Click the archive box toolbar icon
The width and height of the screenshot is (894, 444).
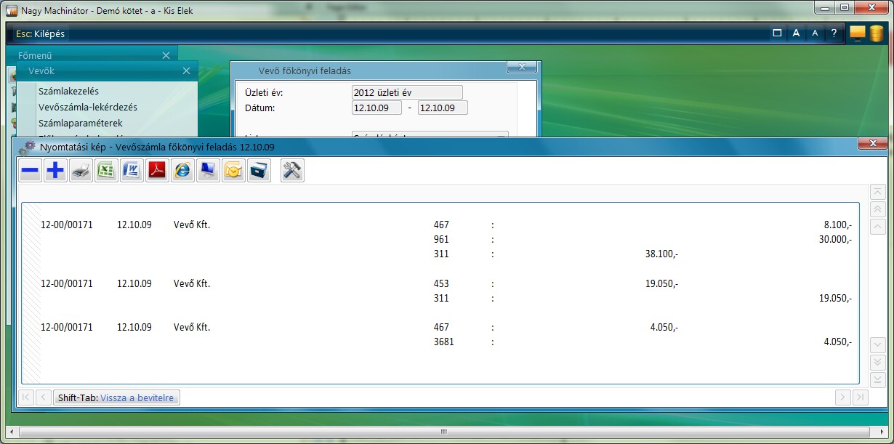pos(259,171)
